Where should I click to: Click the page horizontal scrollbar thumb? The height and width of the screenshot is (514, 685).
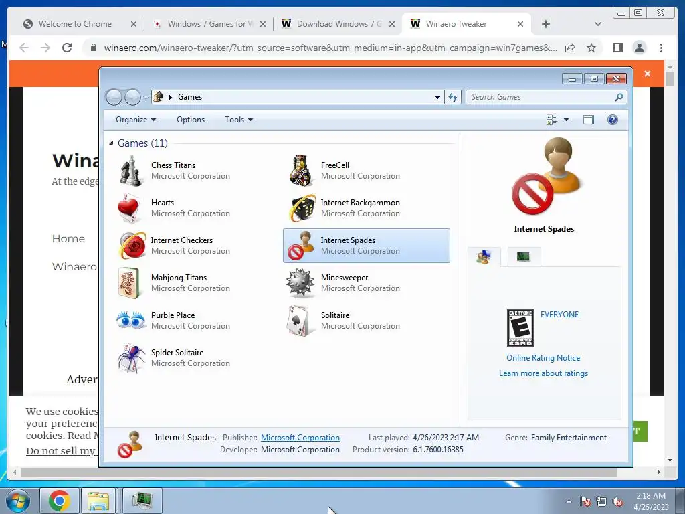tap(318, 472)
